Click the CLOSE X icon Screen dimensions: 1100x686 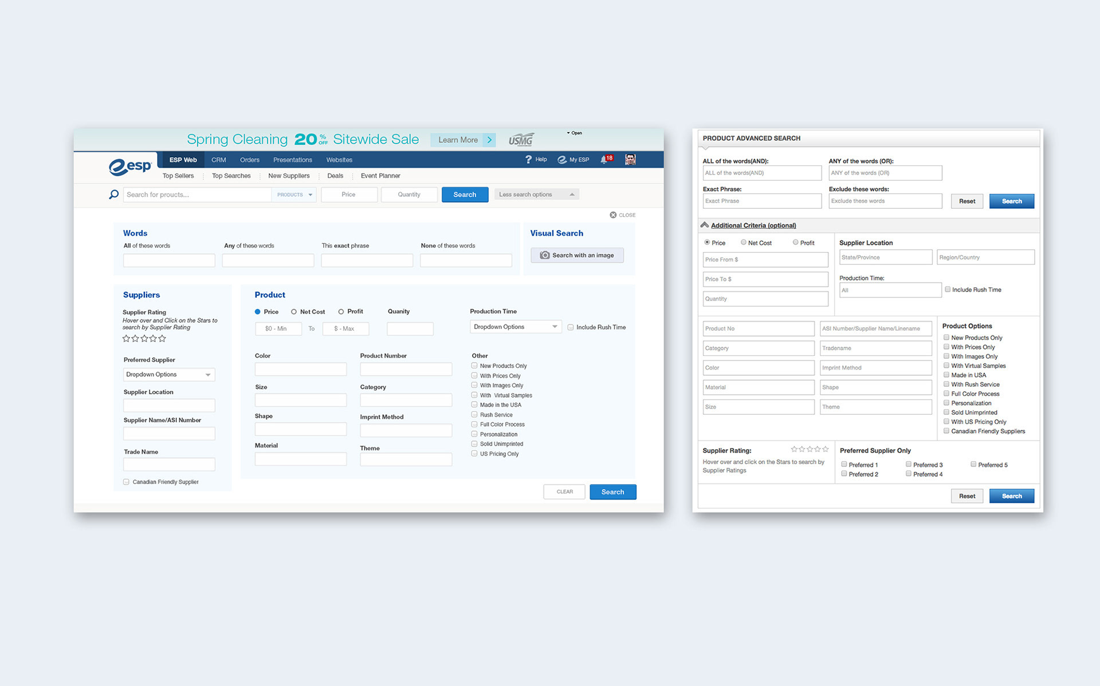point(613,215)
